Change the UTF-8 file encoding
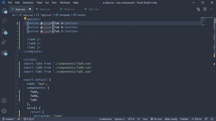 (x=131, y=119)
